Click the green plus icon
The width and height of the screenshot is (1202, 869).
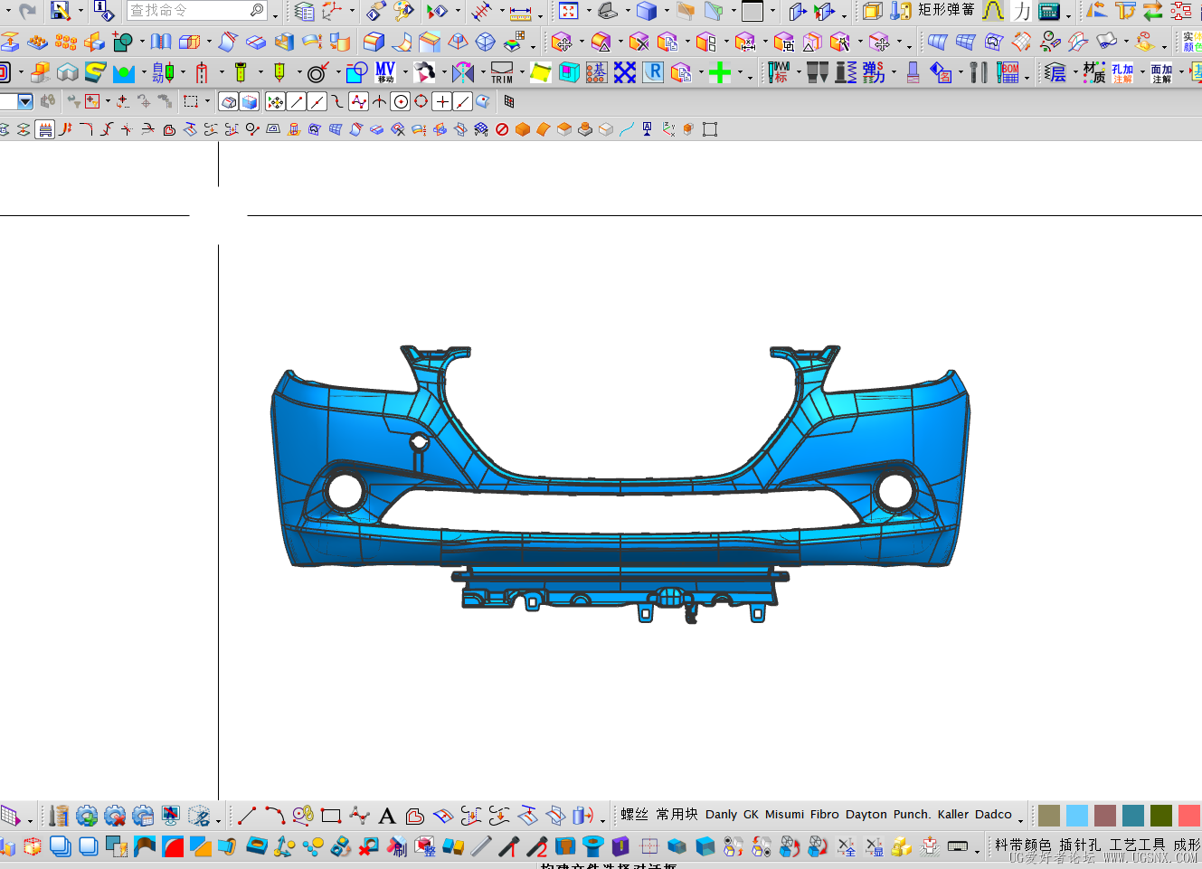(719, 73)
